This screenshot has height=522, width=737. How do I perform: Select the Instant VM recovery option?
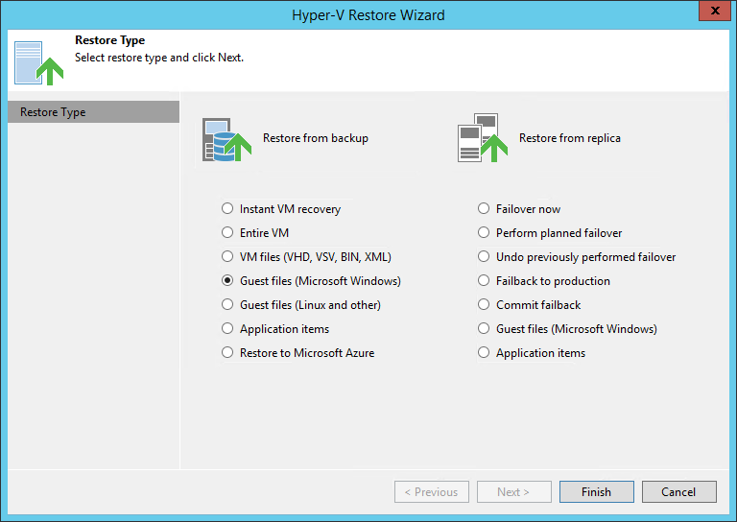point(227,209)
